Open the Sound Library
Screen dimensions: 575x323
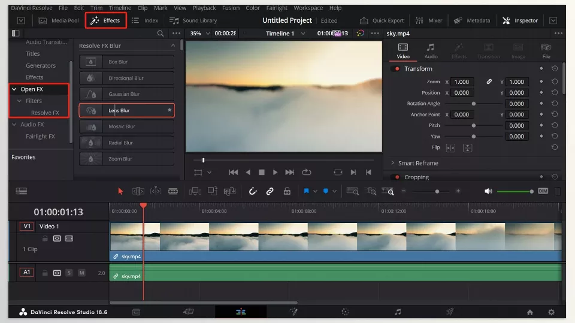193,20
